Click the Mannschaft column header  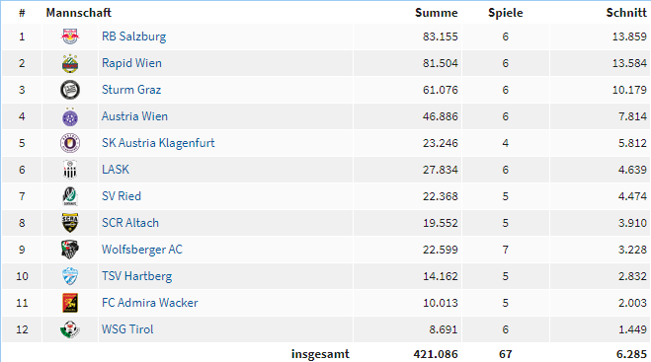pos(78,13)
